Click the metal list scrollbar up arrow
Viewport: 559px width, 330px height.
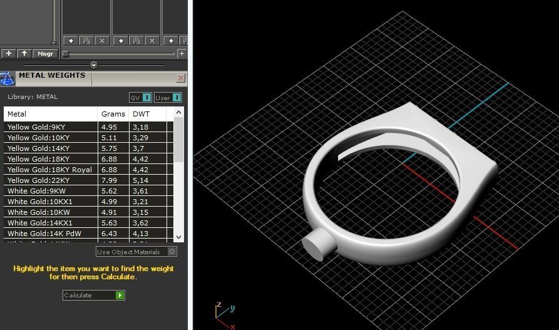pyautogui.click(x=178, y=112)
